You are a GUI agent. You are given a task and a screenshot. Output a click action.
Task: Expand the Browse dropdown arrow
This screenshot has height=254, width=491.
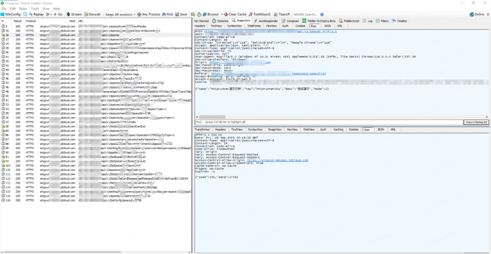point(222,15)
